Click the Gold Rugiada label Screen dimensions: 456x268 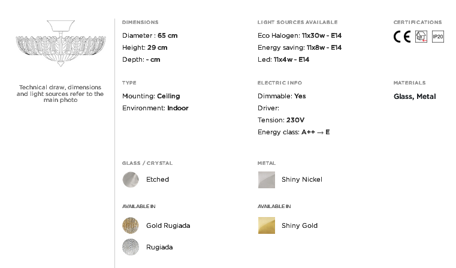pos(168,225)
